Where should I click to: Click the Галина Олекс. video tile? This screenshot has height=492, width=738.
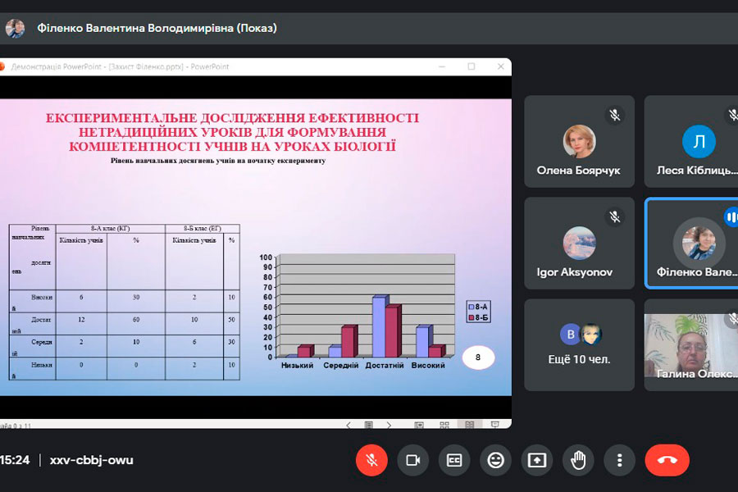click(x=691, y=344)
